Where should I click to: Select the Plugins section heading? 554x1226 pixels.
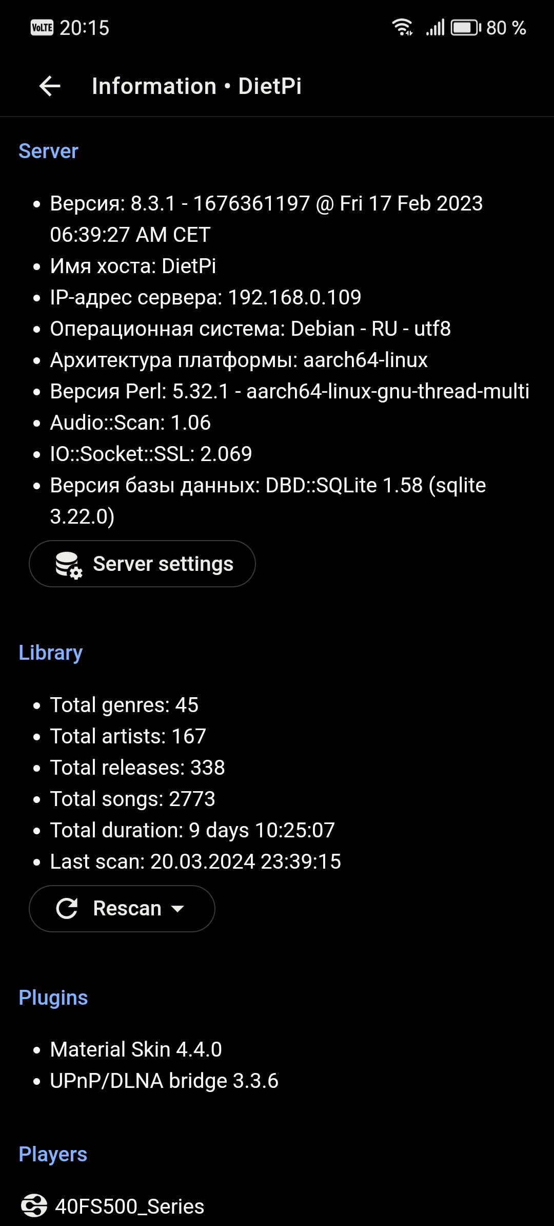(x=53, y=998)
